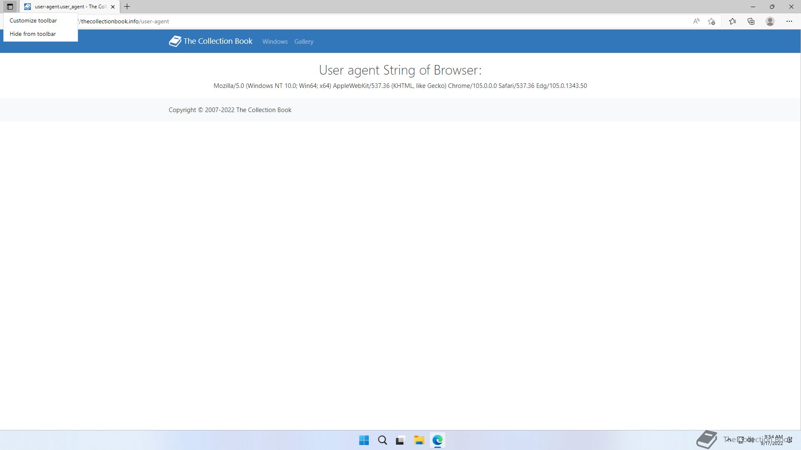Activate Read aloud icon in address bar
Viewport: 801px width, 450px height.
click(696, 21)
